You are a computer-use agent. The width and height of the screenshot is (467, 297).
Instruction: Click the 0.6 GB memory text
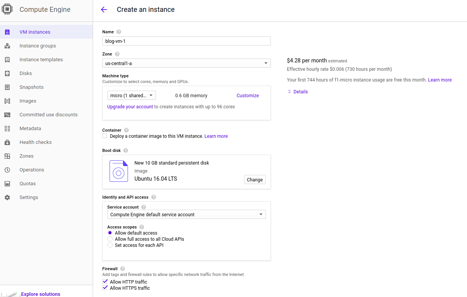click(x=191, y=96)
